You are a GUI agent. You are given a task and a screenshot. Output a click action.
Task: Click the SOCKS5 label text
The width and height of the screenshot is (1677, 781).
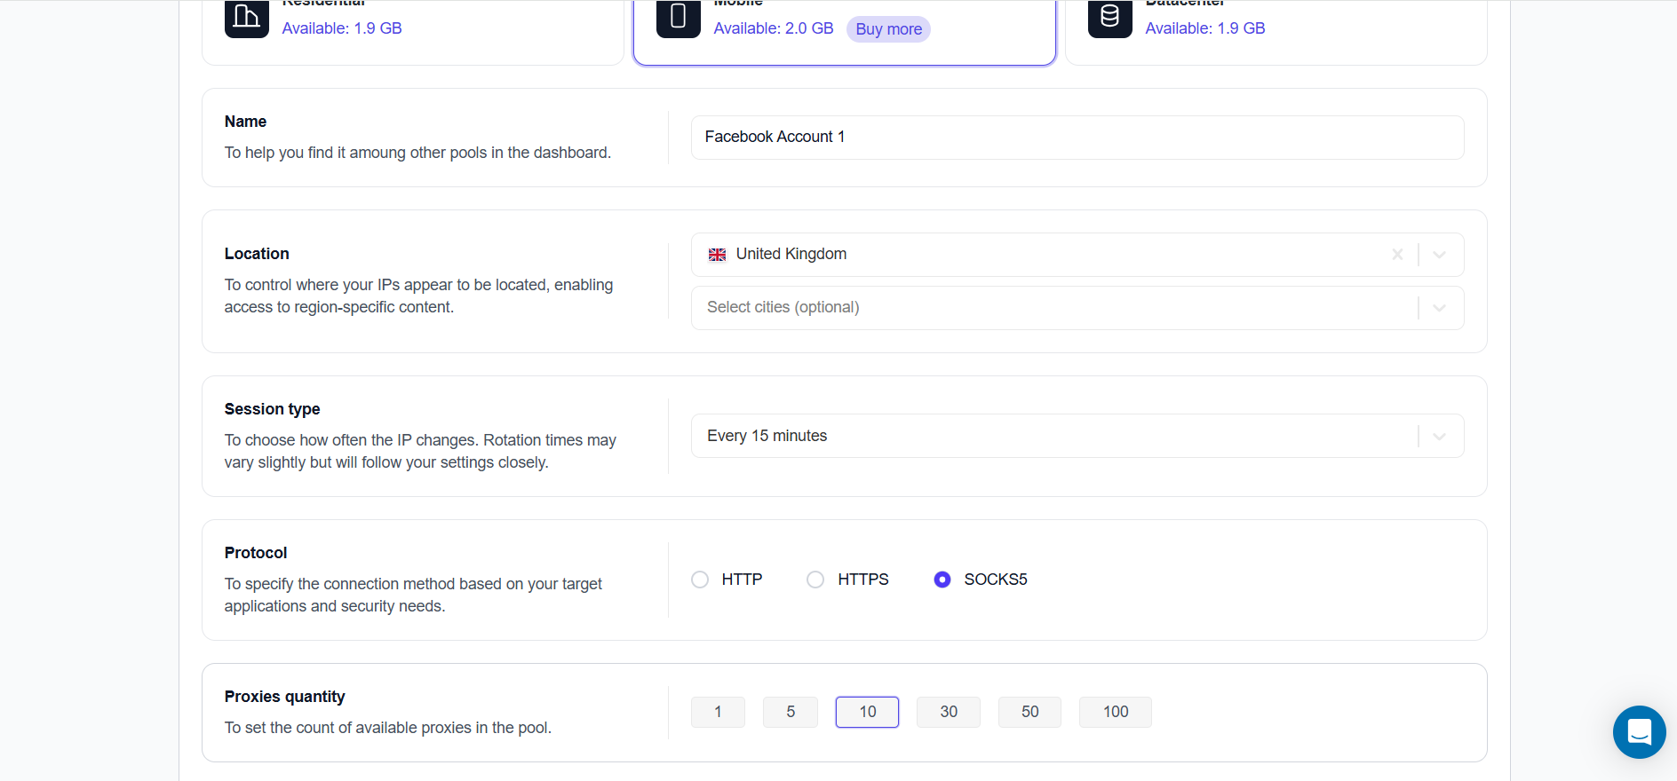(996, 580)
